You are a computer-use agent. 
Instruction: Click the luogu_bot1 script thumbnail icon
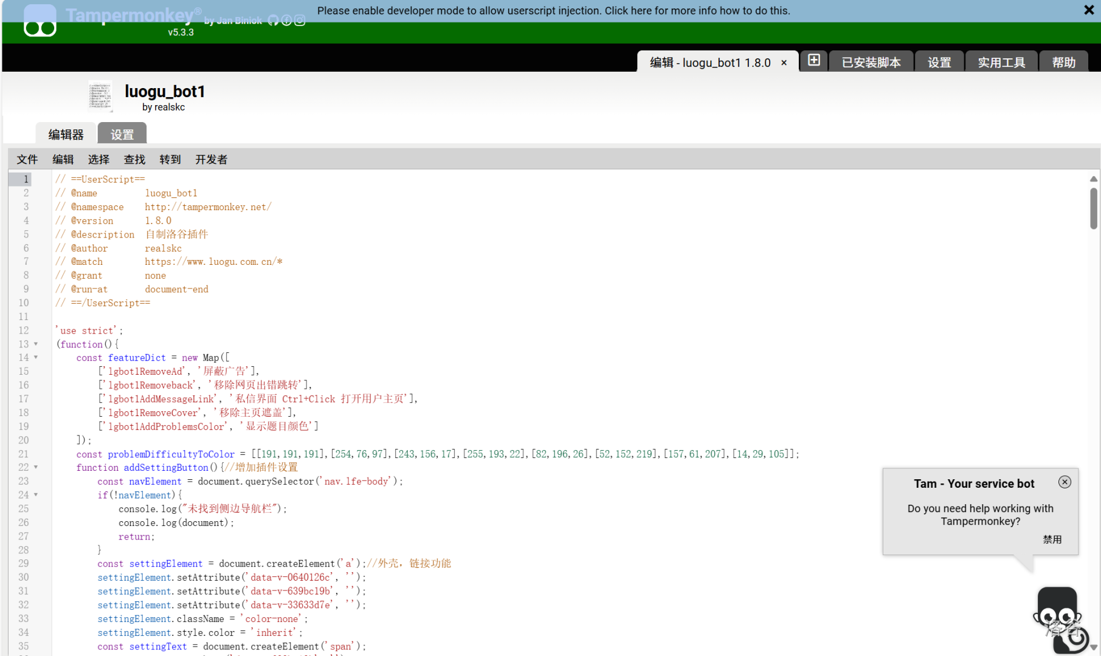[x=100, y=97]
